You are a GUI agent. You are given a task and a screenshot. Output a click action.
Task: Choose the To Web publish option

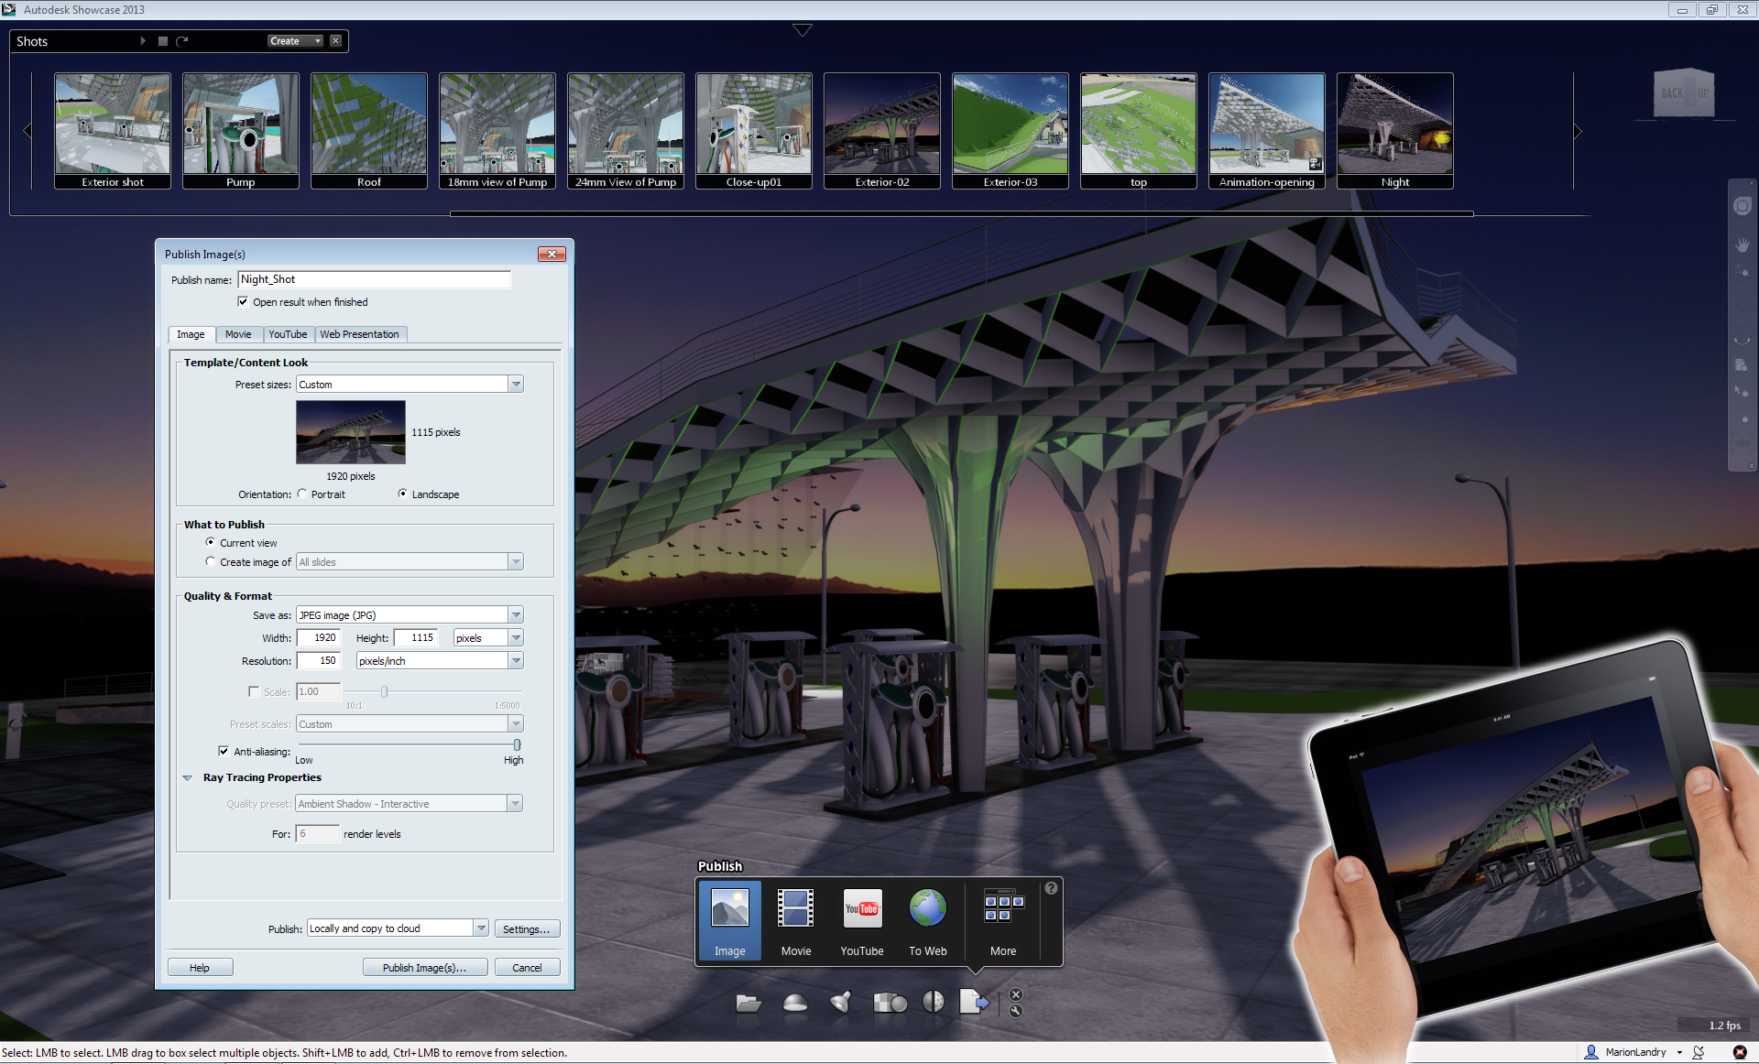[x=927, y=920]
